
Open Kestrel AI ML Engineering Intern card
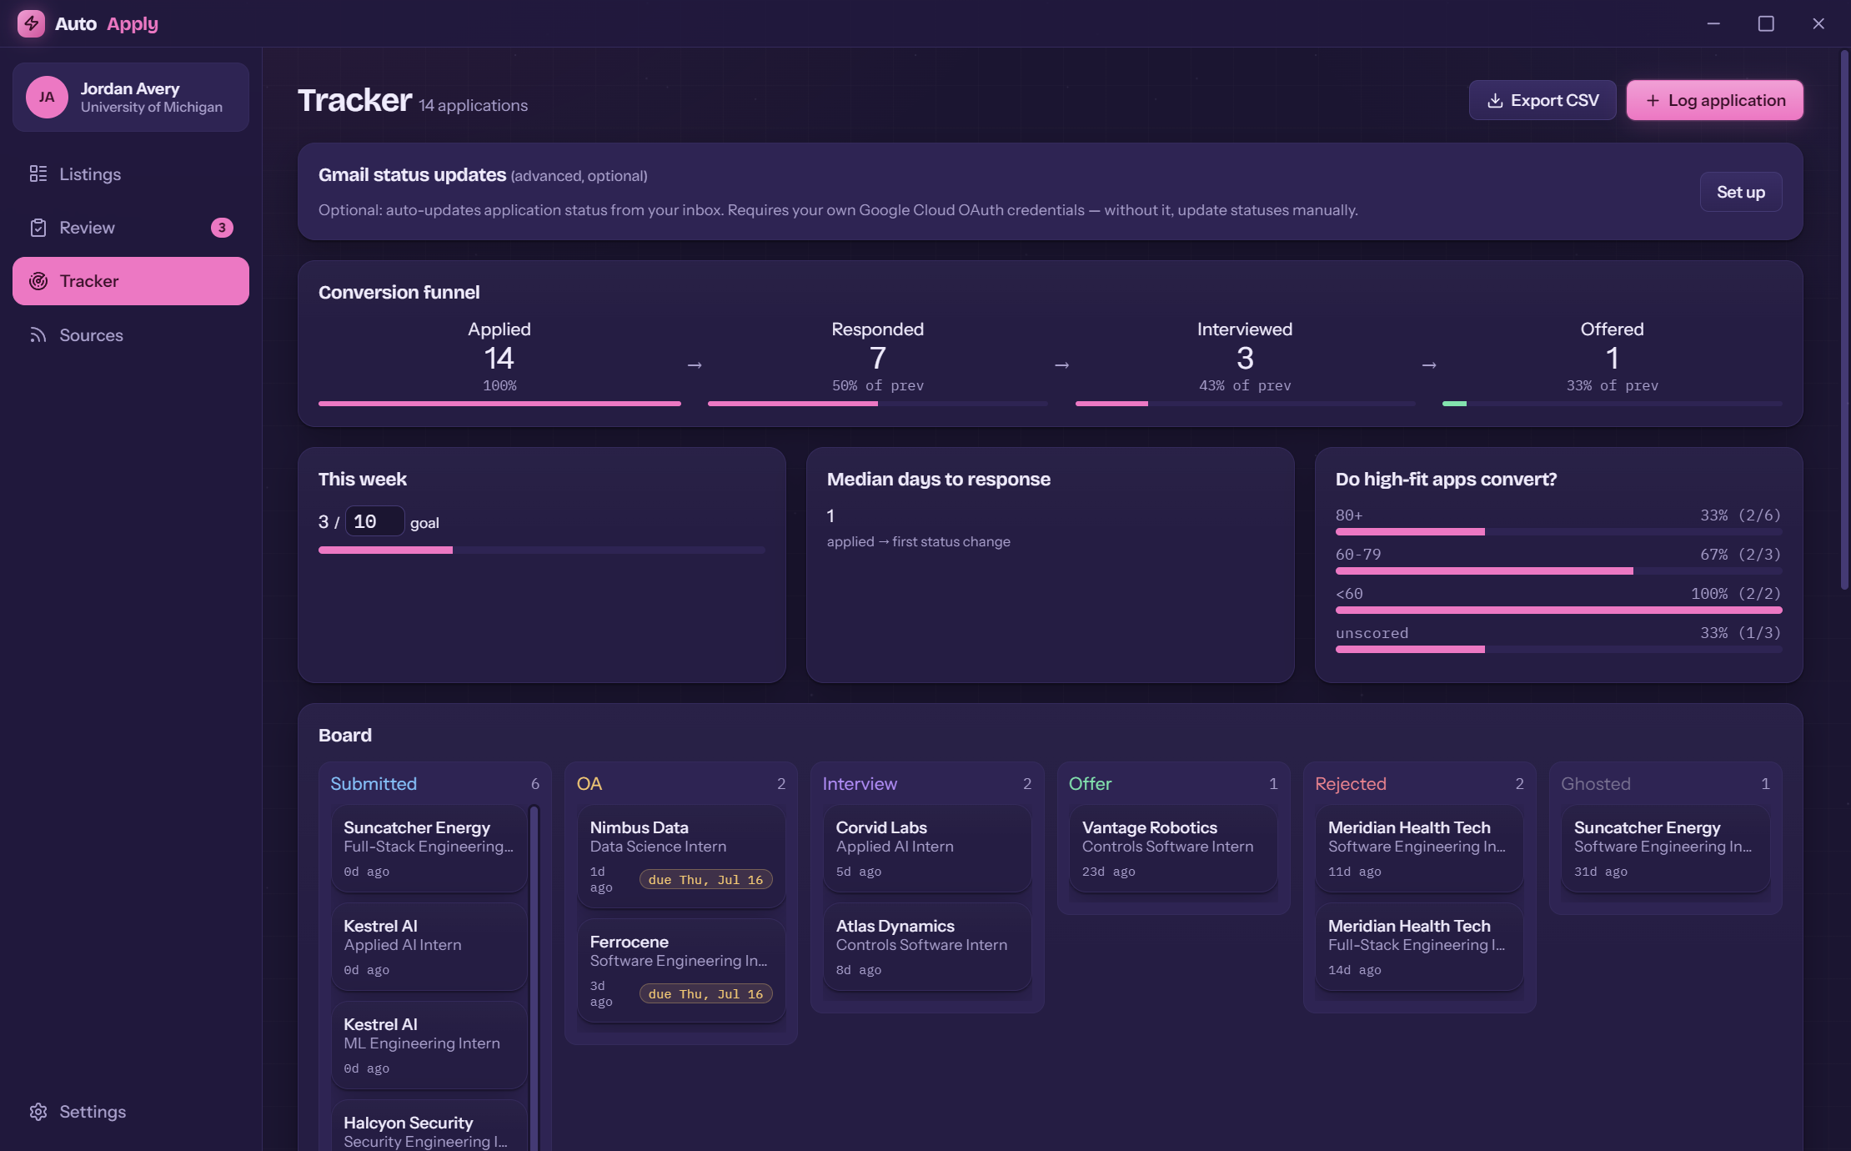click(429, 1045)
